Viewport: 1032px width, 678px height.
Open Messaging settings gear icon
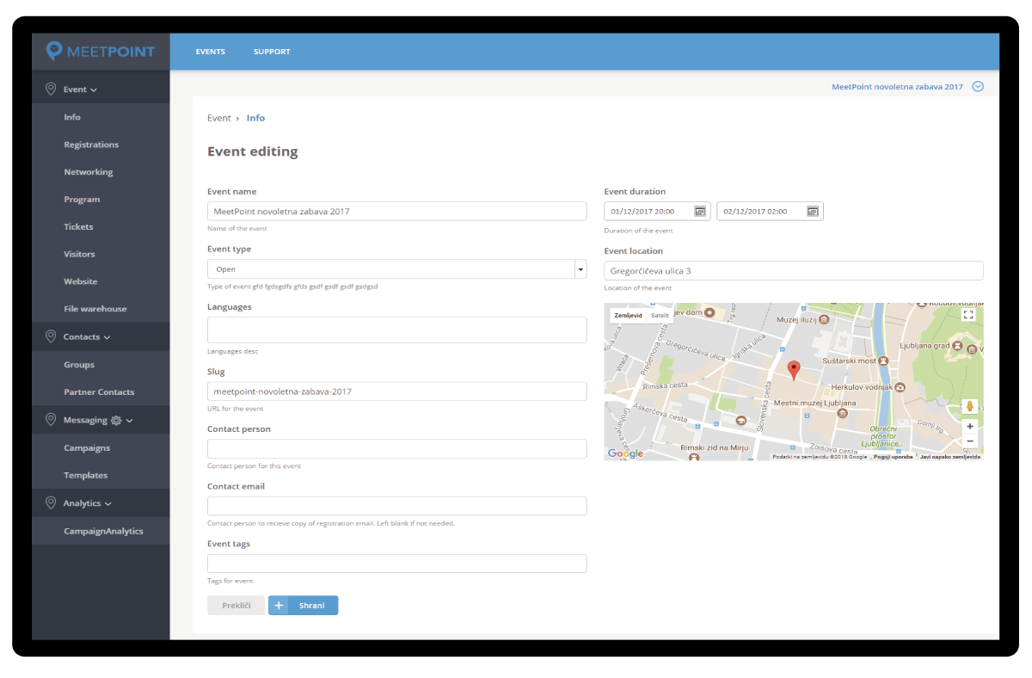[115, 421]
